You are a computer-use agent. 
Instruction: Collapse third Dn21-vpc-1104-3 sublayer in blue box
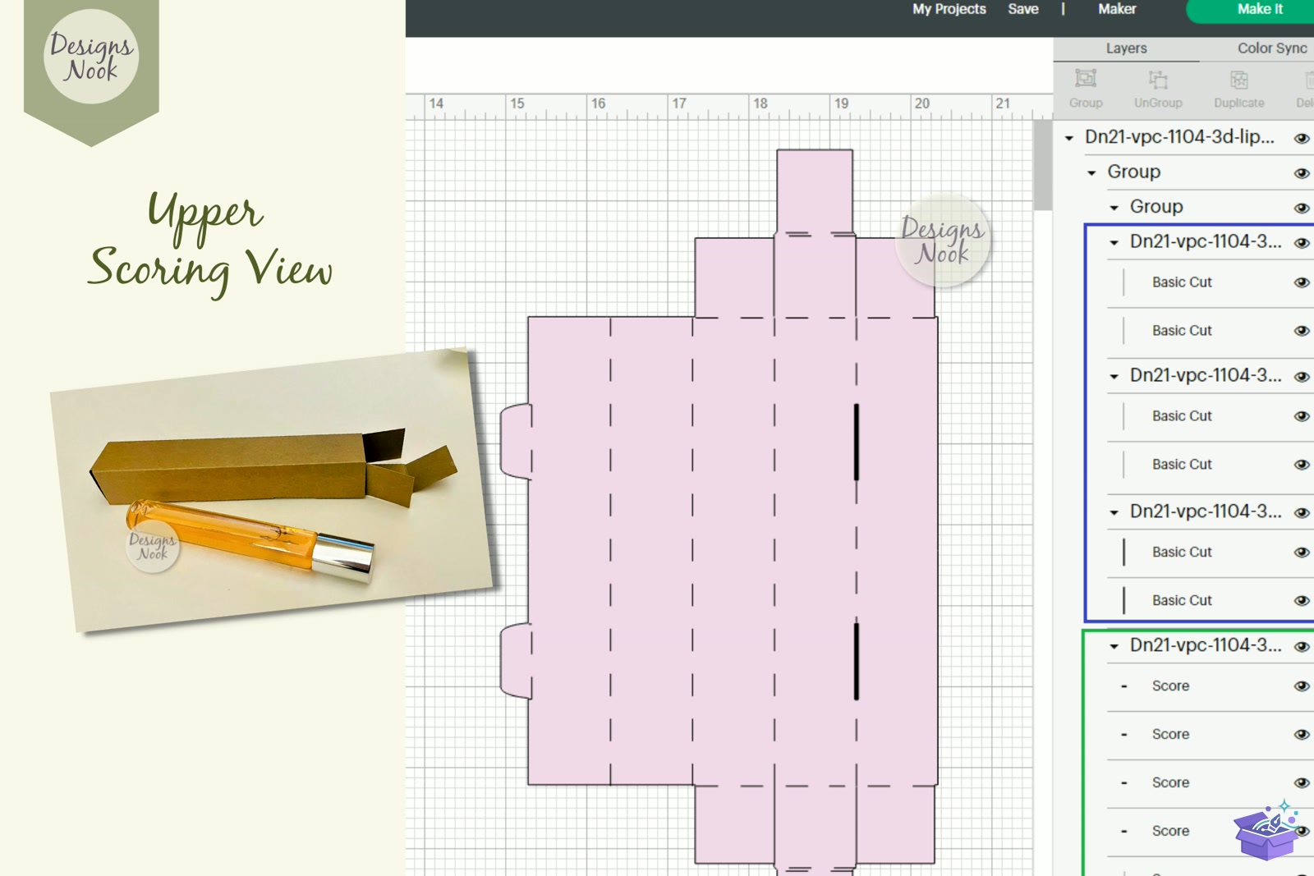pos(1114,512)
